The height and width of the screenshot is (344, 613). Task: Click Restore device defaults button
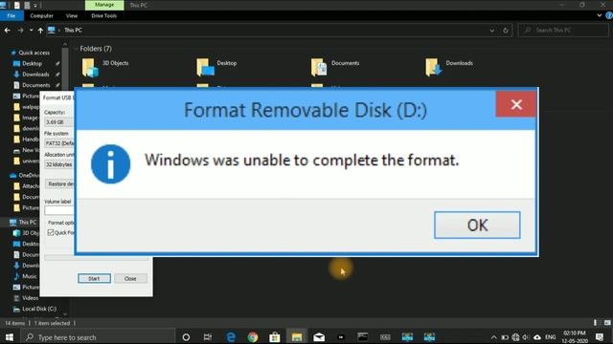(x=59, y=183)
